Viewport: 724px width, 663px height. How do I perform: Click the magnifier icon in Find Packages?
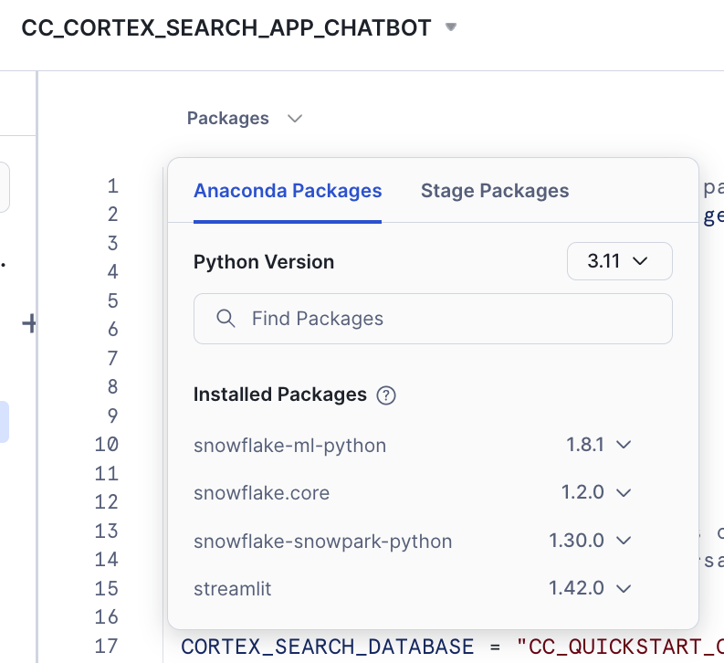click(226, 319)
